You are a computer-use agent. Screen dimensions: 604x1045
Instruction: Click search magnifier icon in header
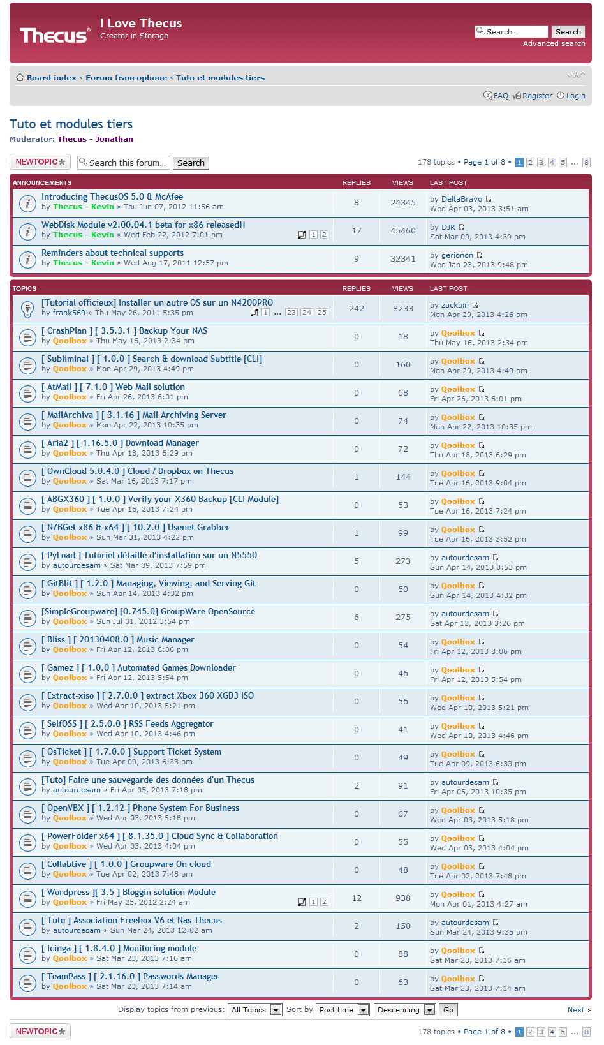(x=480, y=31)
